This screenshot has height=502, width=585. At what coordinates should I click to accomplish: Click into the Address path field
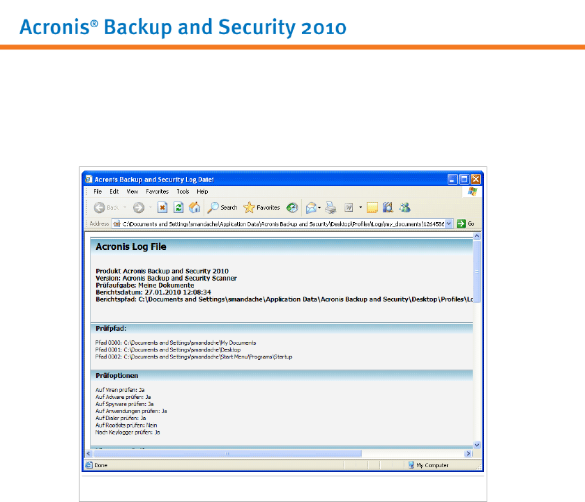(x=279, y=223)
